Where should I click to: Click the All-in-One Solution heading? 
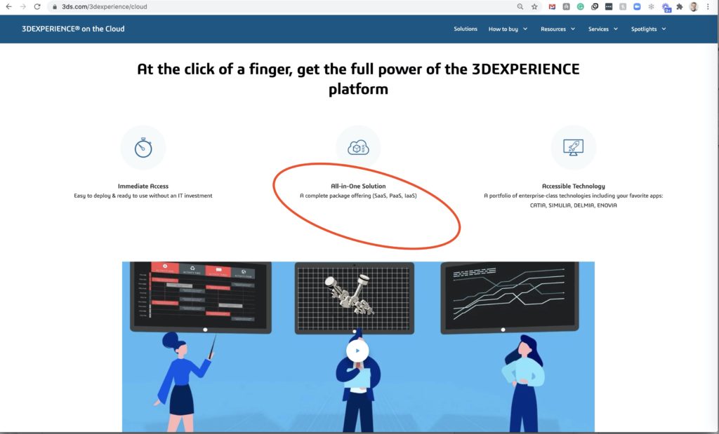(358, 186)
